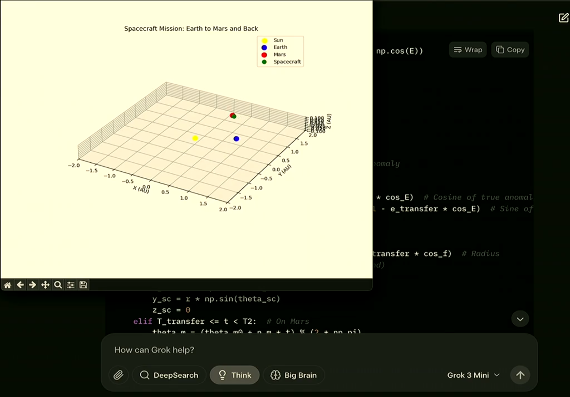The image size is (570, 397).
Task: Click the 'np.cos(E))' code fragment
Action: click(x=399, y=51)
